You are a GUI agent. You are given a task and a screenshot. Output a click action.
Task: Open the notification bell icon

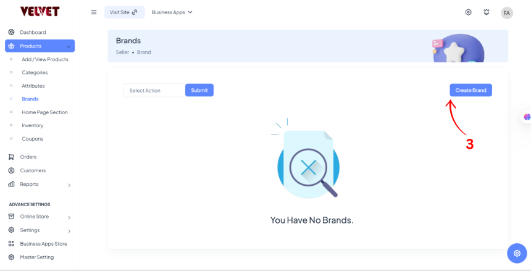(x=487, y=12)
